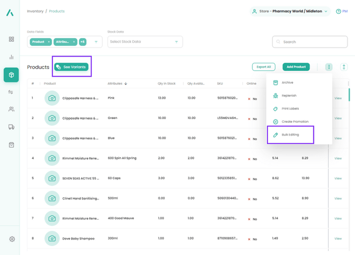Open the Select Stock Data dropdown
Viewport: 355px width, 255px height.
[x=145, y=42]
